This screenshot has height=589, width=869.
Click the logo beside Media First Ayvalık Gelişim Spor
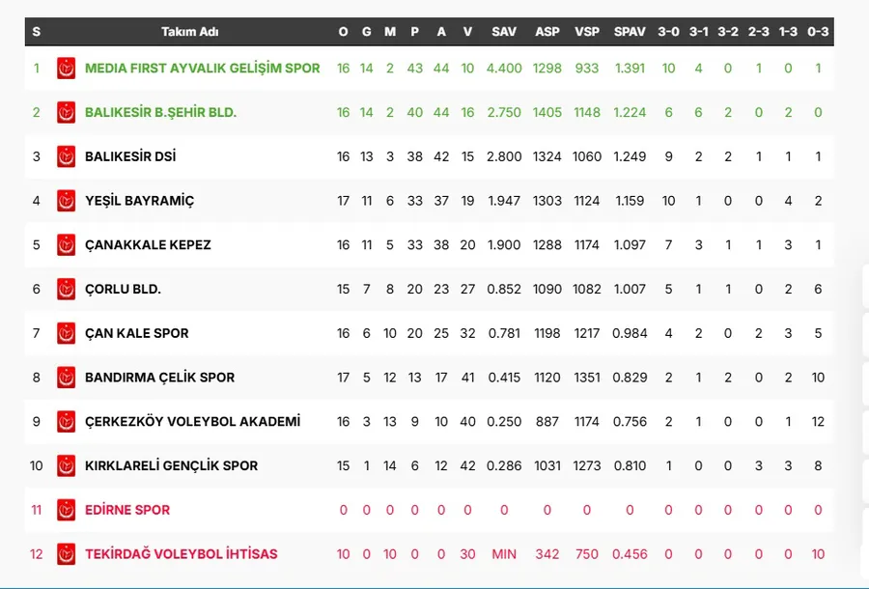(66, 69)
